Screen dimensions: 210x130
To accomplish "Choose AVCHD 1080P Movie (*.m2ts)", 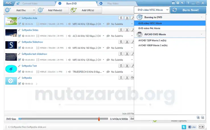I will click(170, 45).
